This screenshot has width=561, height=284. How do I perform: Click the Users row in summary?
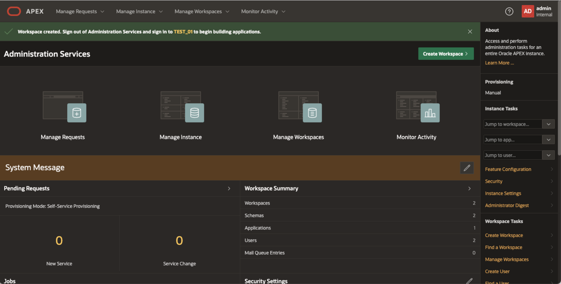point(360,241)
